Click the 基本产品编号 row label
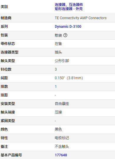Viewport: 115px width, 159px height. tap(11, 155)
